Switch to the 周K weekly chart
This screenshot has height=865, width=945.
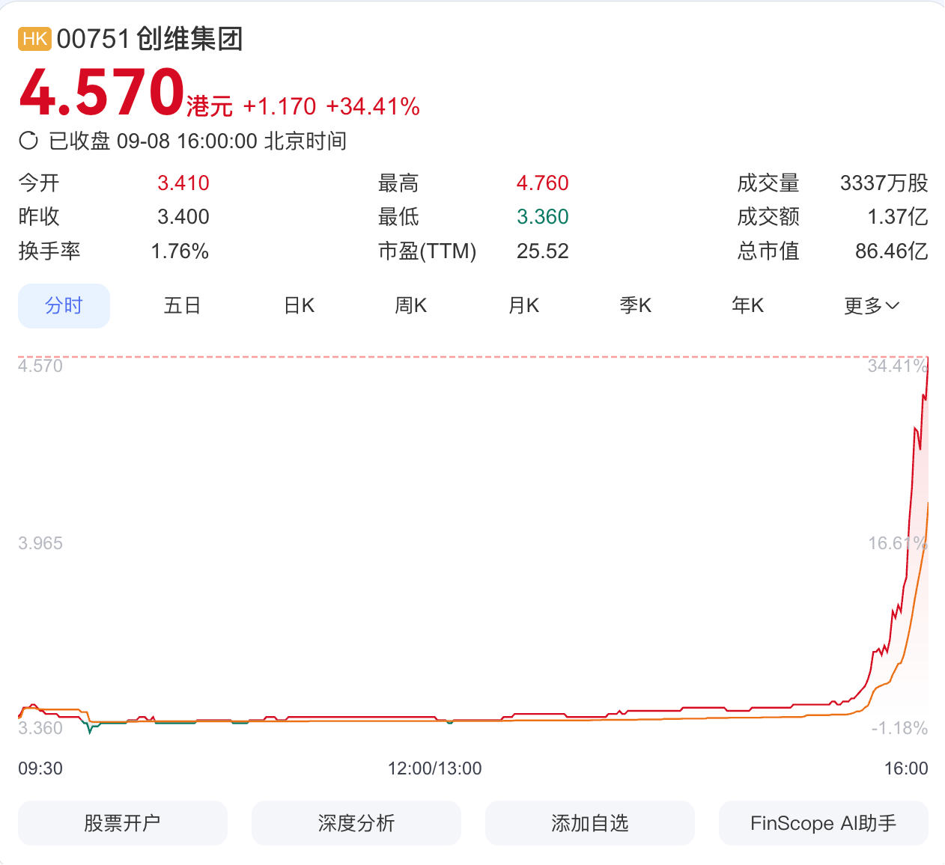pos(410,306)
